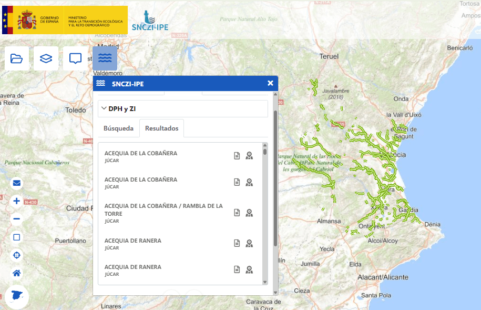The height and width of the screenshot is (310, 481).
Task: Click the crosshair locate button
Action: click(17, 255)
